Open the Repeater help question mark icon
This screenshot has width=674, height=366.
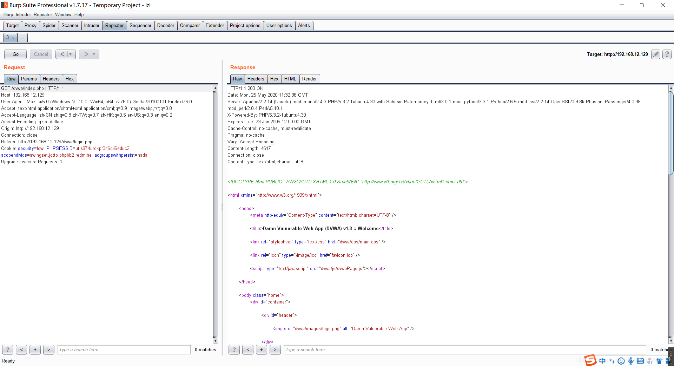coord(667,54)
